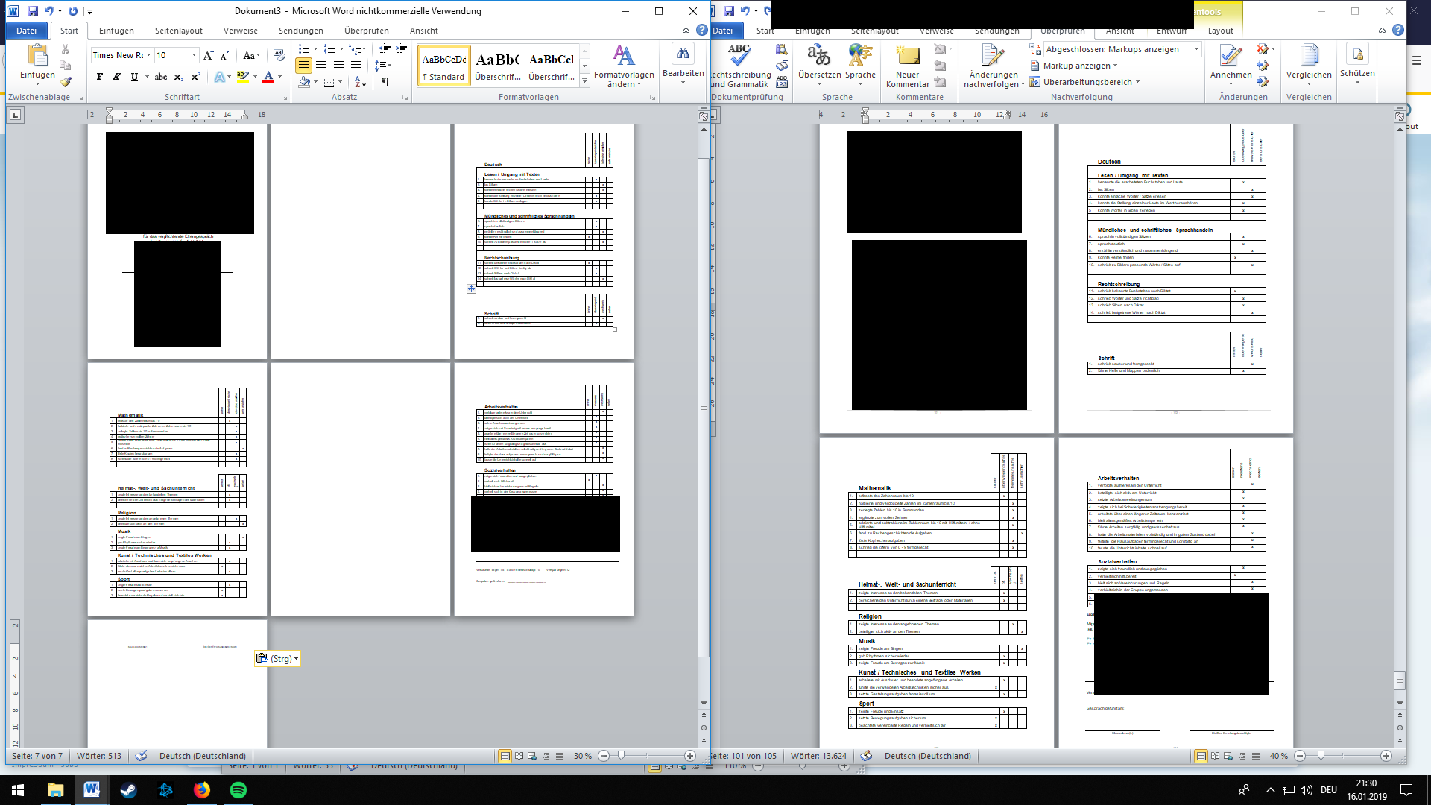
Task: Switch to the Seitenlayout tab
Action: 178,31
